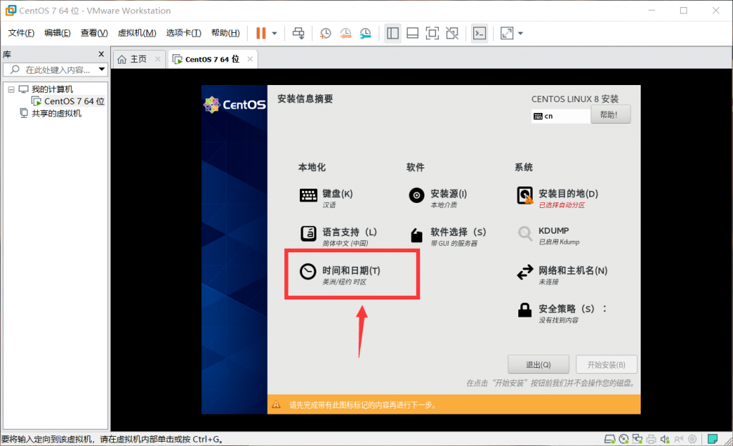This screenshot has height=446, width=733.
Task: Open the 文件(F) menu
Action: (x=21, y=33)
